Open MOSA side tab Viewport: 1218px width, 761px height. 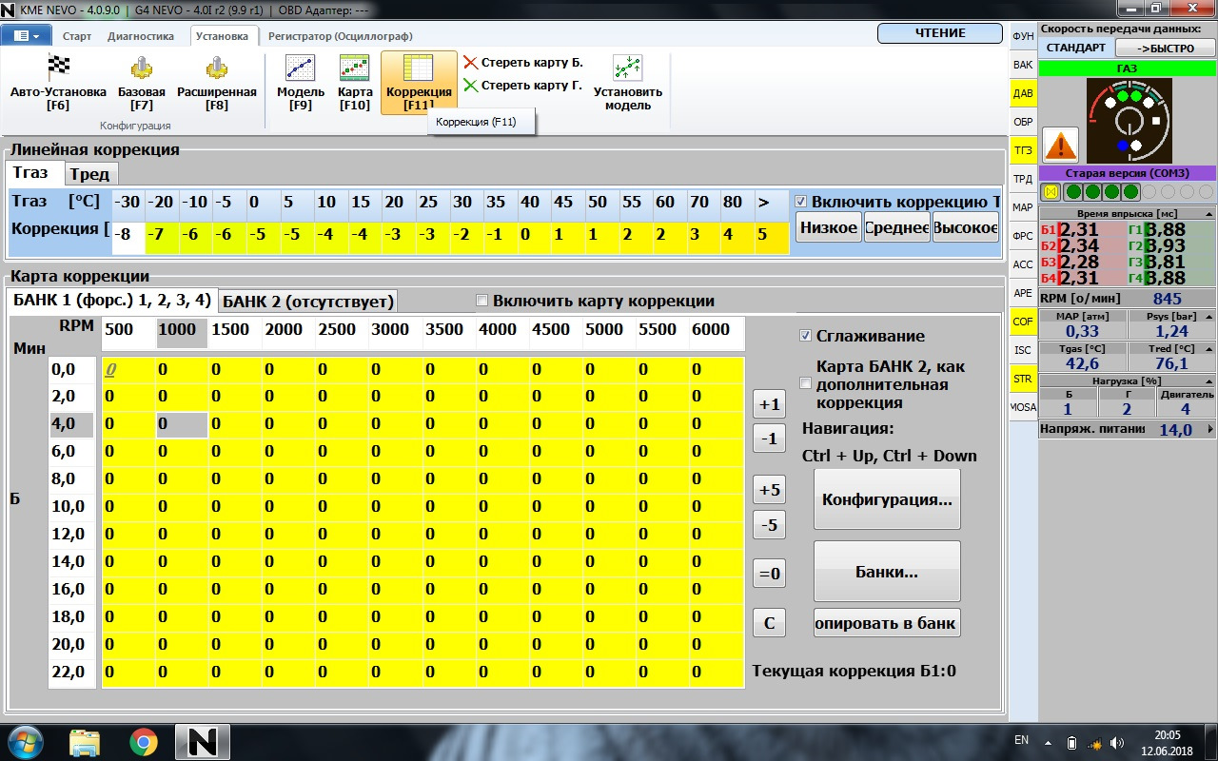tap(1023, 406)
